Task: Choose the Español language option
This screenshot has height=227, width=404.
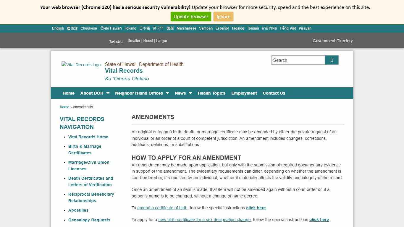Action: pos(222,28)
